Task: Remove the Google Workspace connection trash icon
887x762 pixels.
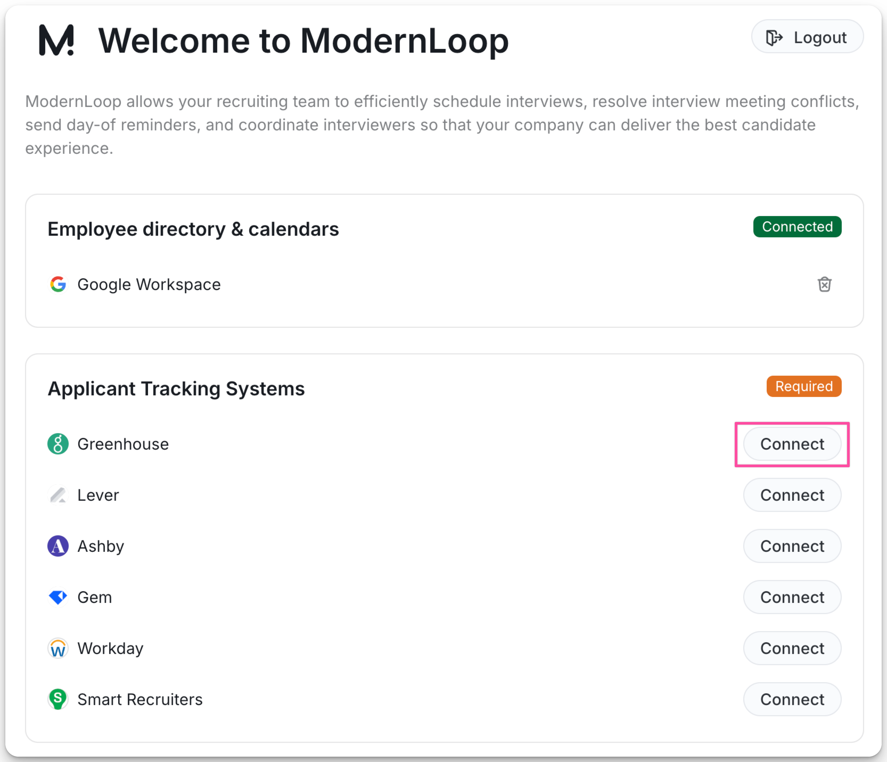Action: click(x=824, y=284)
